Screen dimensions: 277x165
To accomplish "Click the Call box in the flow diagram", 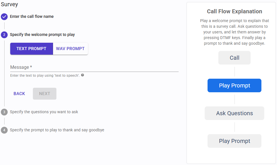I will coord(234,58).
